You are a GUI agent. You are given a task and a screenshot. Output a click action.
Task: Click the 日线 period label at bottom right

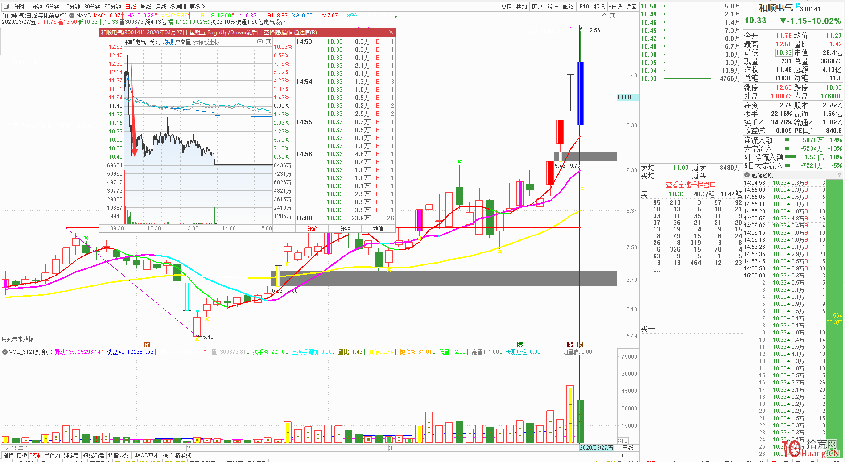tap(628, 448)
